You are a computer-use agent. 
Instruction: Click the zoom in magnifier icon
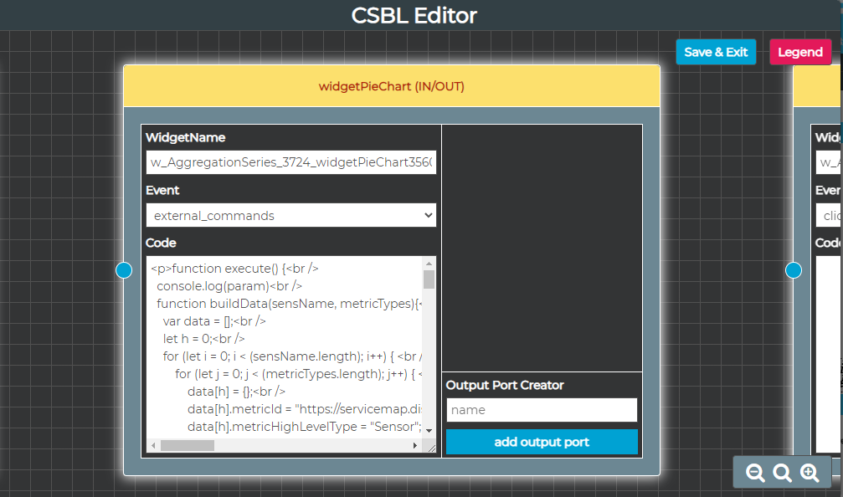(810, 474)
